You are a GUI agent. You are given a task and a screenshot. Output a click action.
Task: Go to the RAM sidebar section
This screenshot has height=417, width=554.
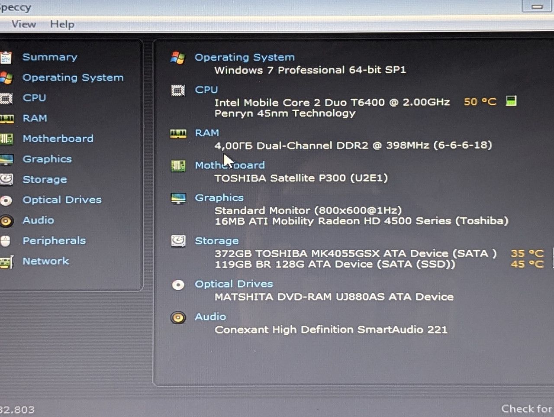tap(35, 118)
